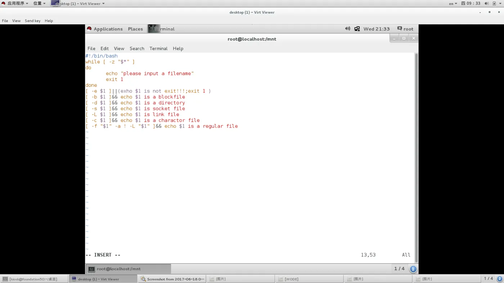The width and height of the screenshot is (504, 283).
Task: Click the "is not exit!!!" test line
Action: click(x=148, y=91)
